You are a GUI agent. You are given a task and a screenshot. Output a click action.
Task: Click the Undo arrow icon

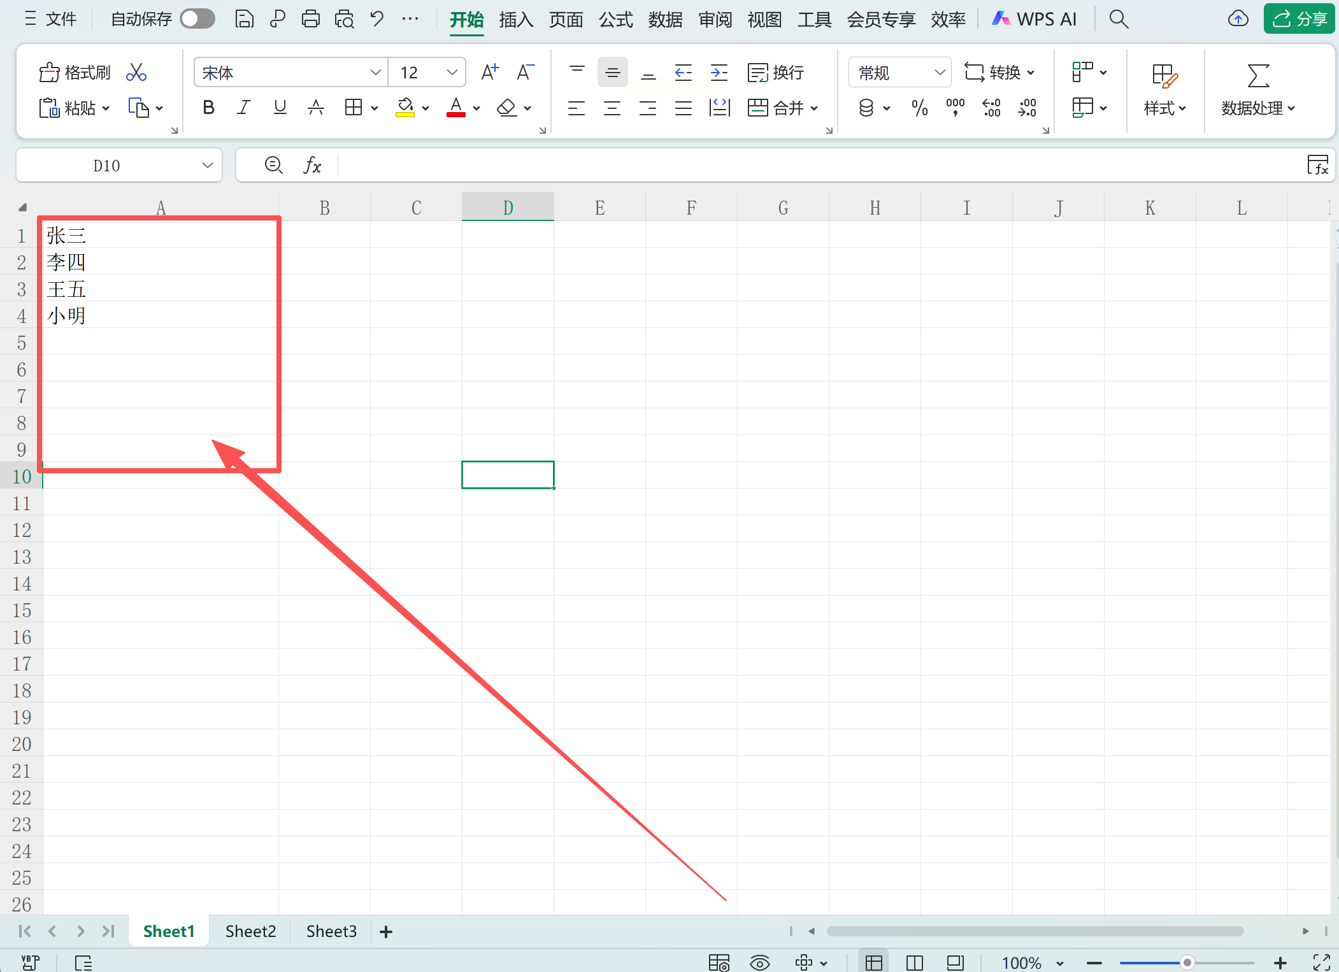(376, 19)
